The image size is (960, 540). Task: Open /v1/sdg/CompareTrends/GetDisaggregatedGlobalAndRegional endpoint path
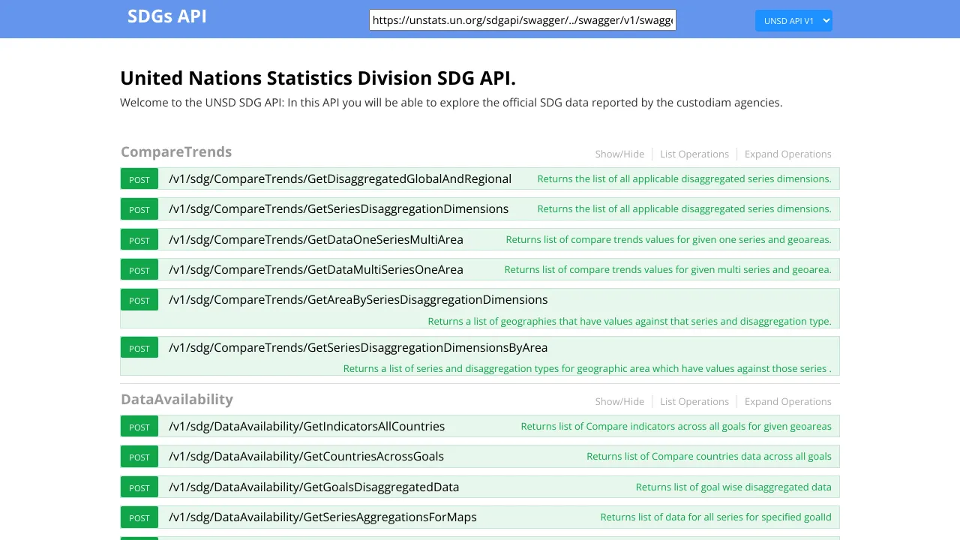pos(340,178)
